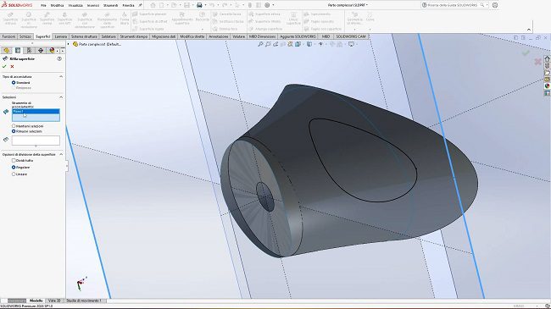Switch to the Funzioni tab
Viewport: 551px width, 309px height.
(8, 36)
